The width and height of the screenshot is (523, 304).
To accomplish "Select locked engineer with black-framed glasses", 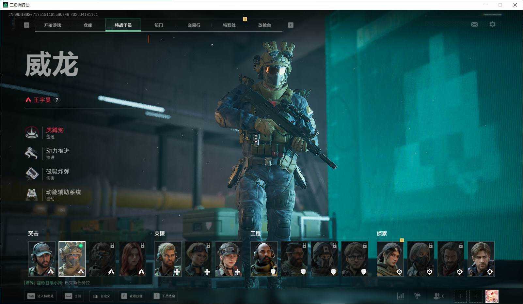I will click(x=355, y=259).
